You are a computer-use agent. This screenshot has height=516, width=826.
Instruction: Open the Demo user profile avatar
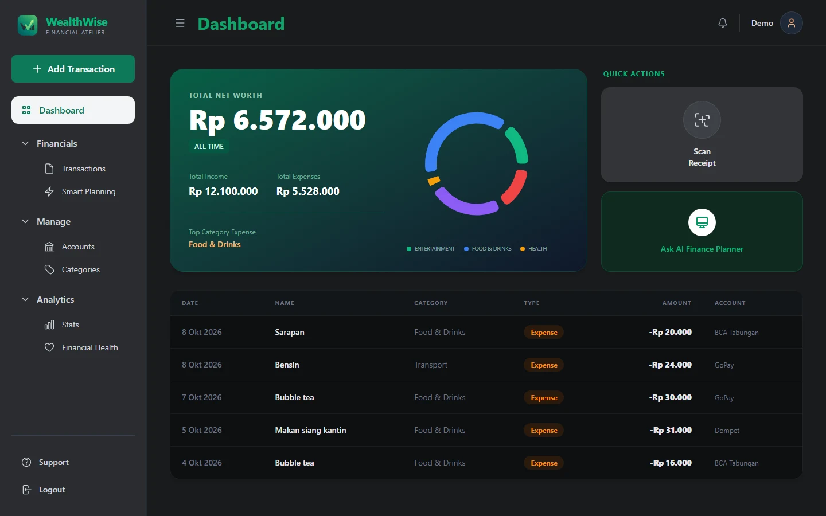792,23
